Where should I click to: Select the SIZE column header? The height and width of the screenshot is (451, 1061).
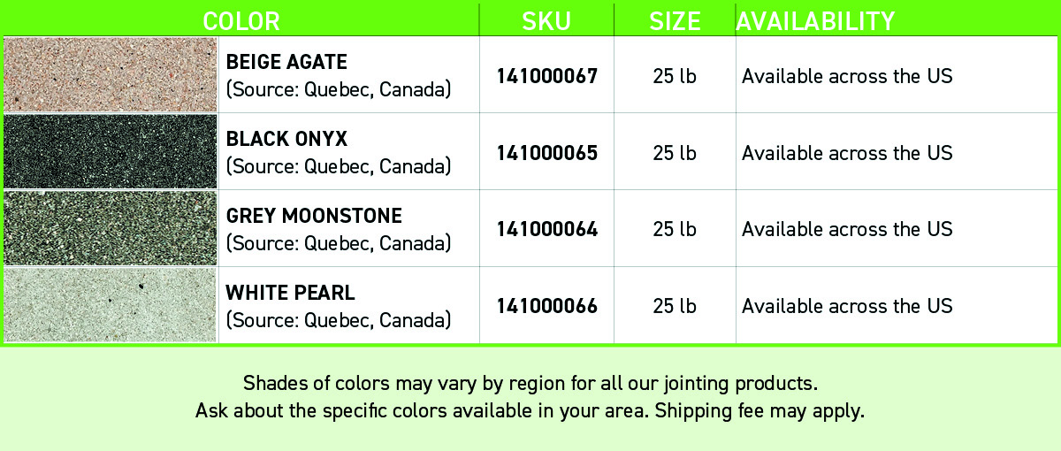coord(675,21)
